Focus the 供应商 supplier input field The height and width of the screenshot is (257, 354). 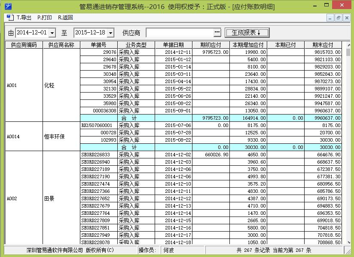(x=180, y=33)
